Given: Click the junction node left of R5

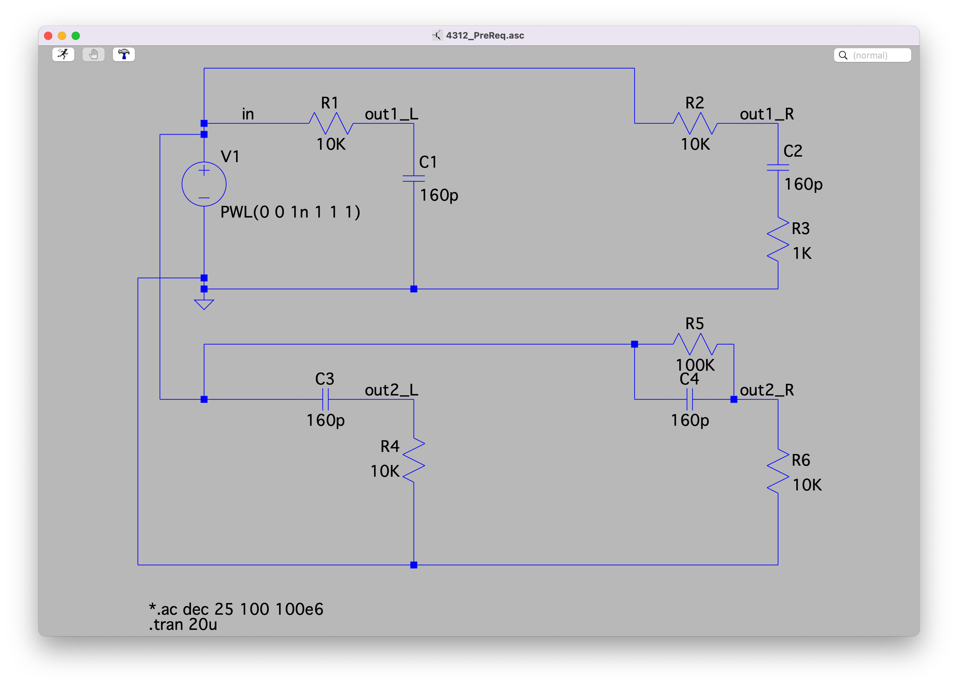Looking at the screenshot, I should (x=635, y=344).
